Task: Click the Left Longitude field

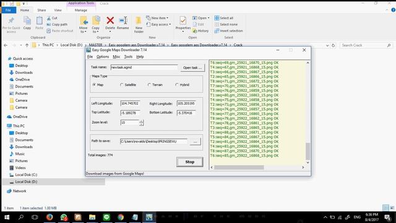Action: 130,103
